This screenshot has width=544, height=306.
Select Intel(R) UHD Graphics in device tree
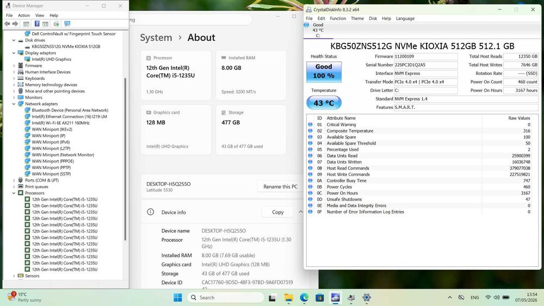pos(51,59)
